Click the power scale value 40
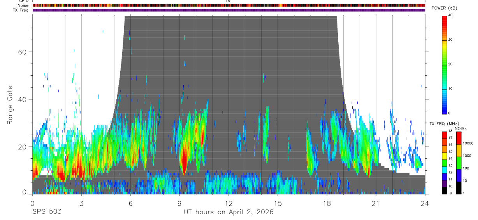 click(450, 16)
